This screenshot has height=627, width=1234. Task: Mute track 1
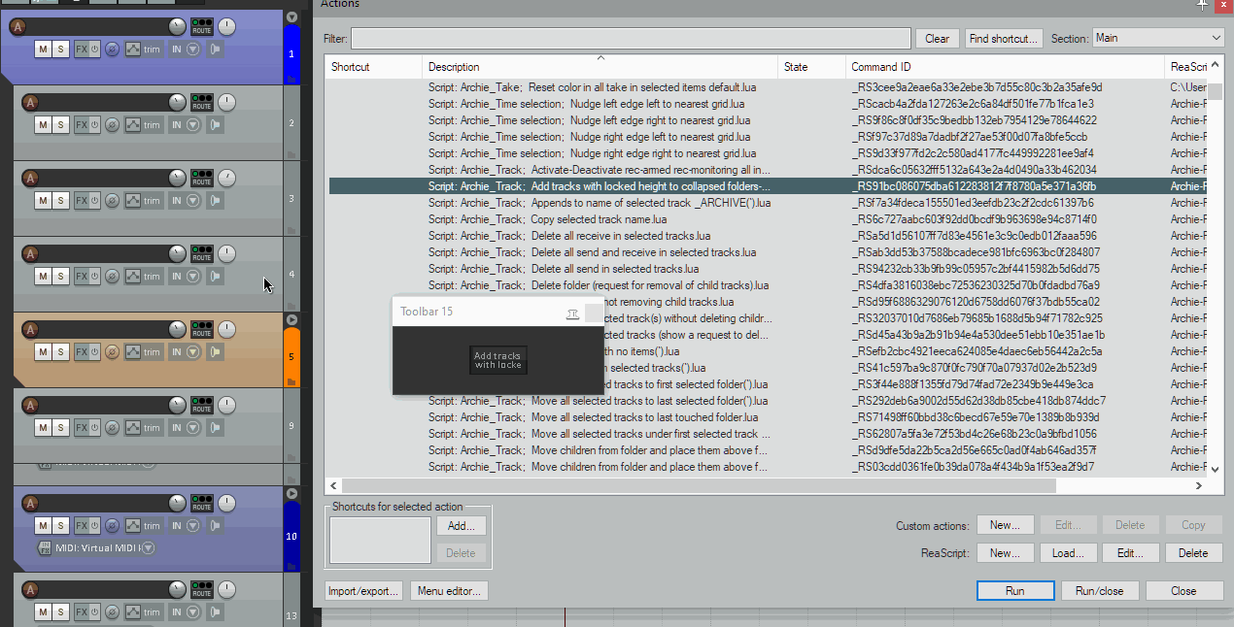(x=43, y=49)
